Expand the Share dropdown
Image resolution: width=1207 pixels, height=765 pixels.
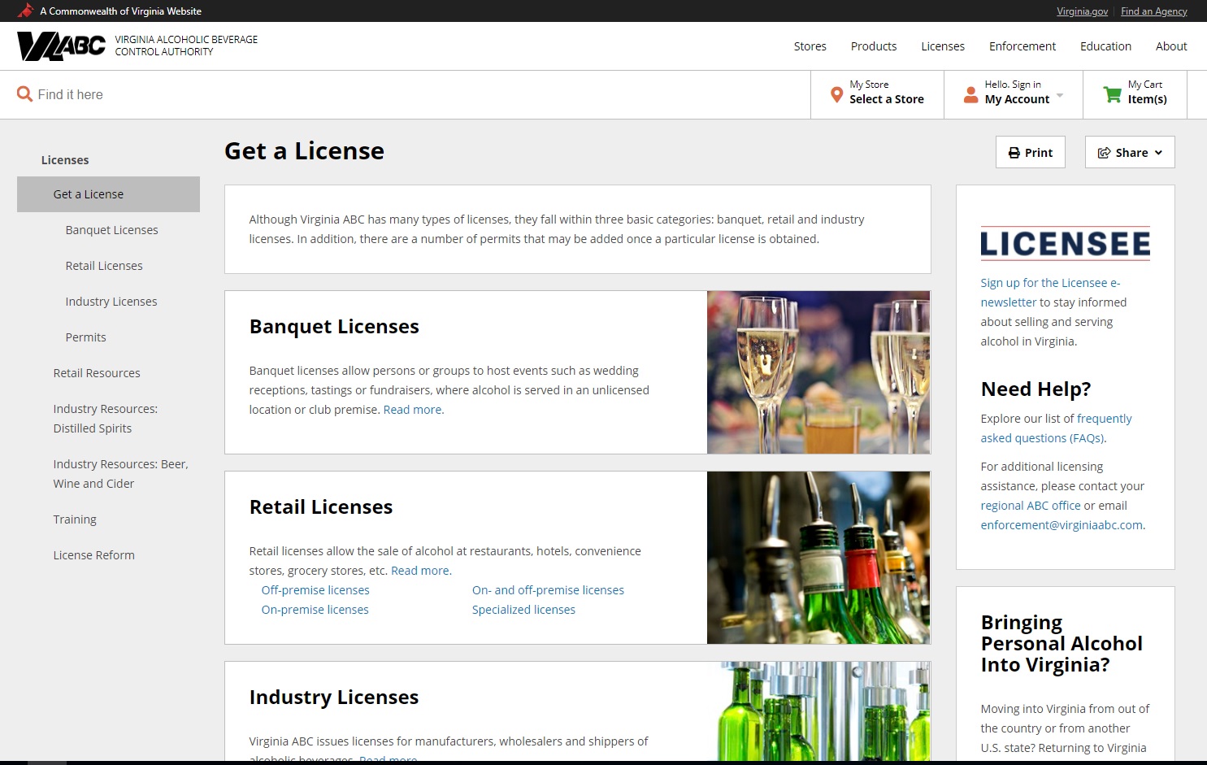1129,152
